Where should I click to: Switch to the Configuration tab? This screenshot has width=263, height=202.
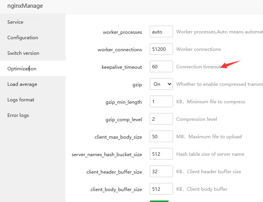click(x=23, y=38)
